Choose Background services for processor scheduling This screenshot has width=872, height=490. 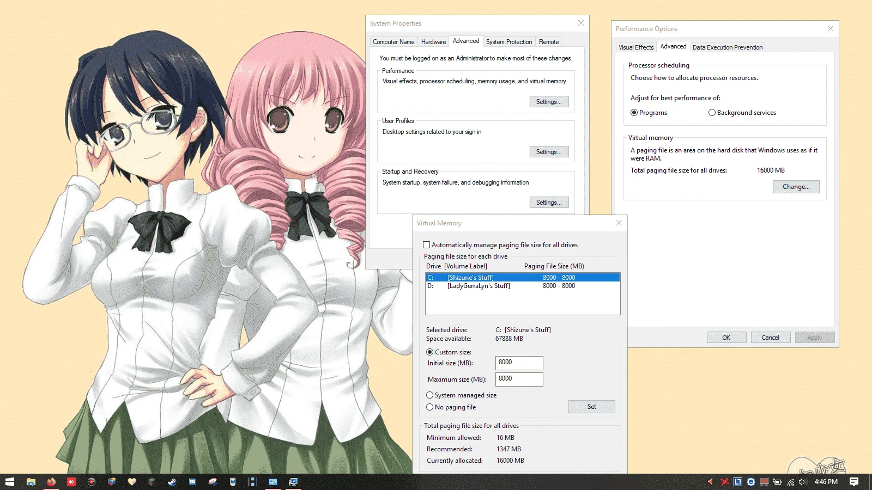pyautogui.click(x=712, y=113)
